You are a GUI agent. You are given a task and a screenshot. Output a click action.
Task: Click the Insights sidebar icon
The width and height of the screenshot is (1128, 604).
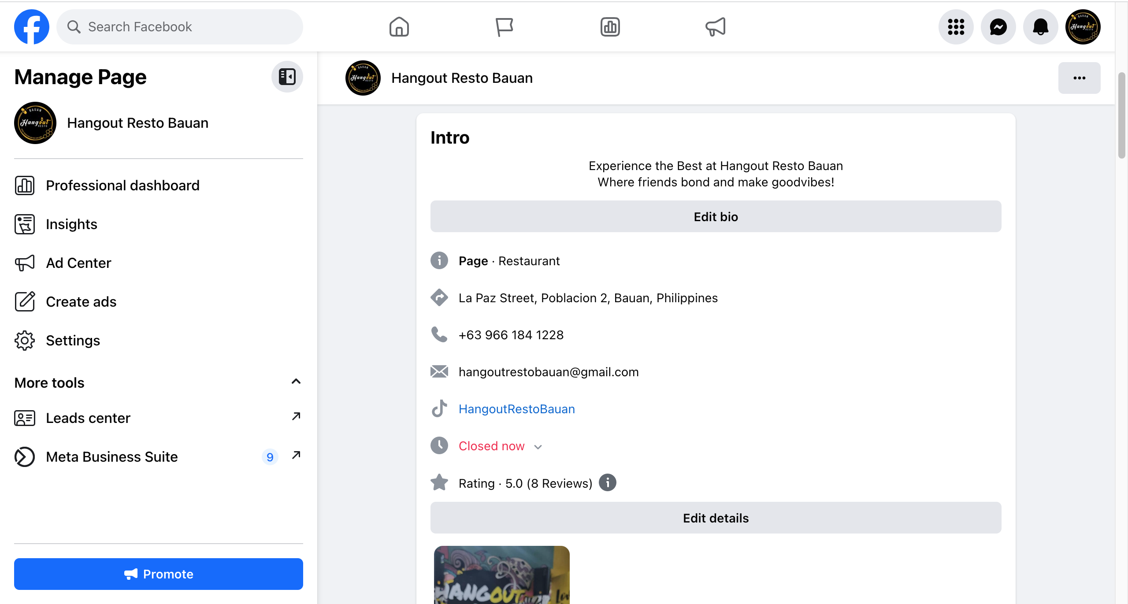click(25, 224)
